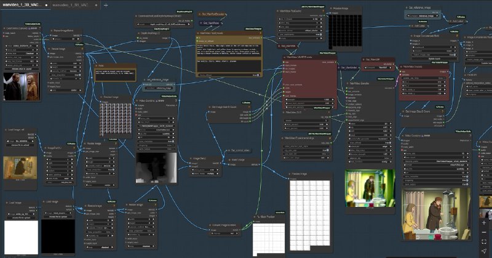The width and height of the screenshot is (492, 258).
Task: Collapse the WanVideo TeaCache node via its title dot
Action: tap(278, 11)
